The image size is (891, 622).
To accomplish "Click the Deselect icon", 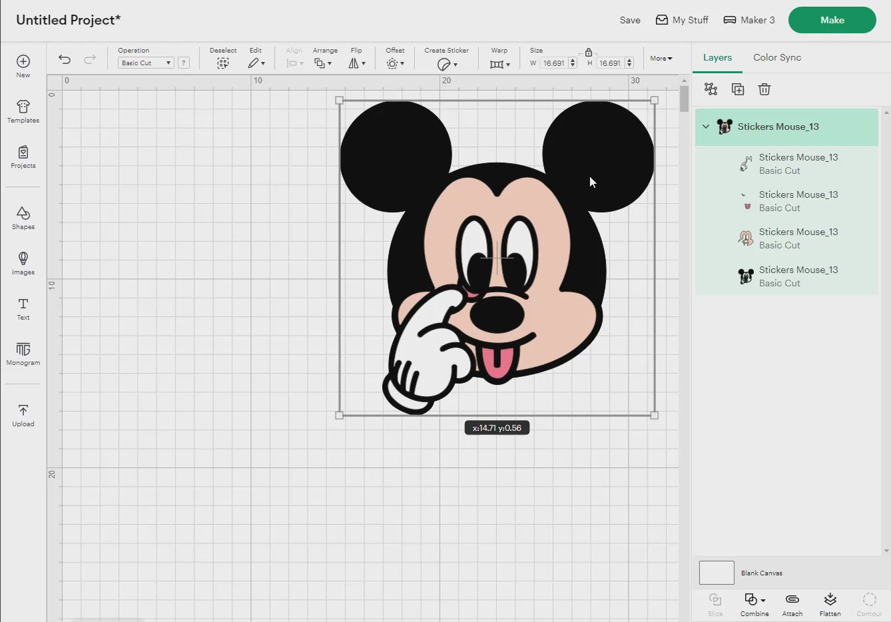I will pyautogui.click(x=223, y=63).
